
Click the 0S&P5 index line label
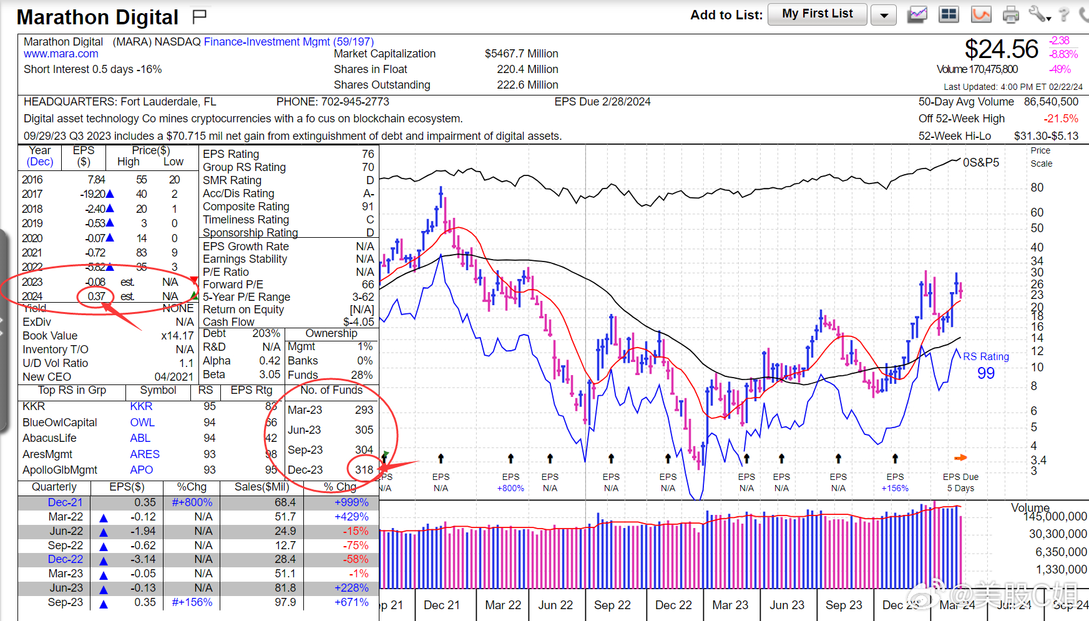[980, 163]
